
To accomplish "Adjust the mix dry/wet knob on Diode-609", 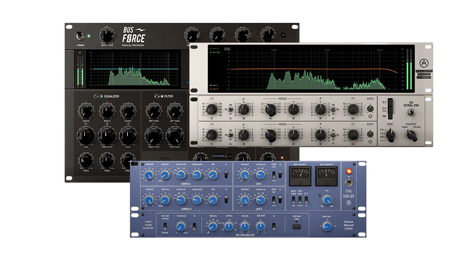I will tap(327, 200).
